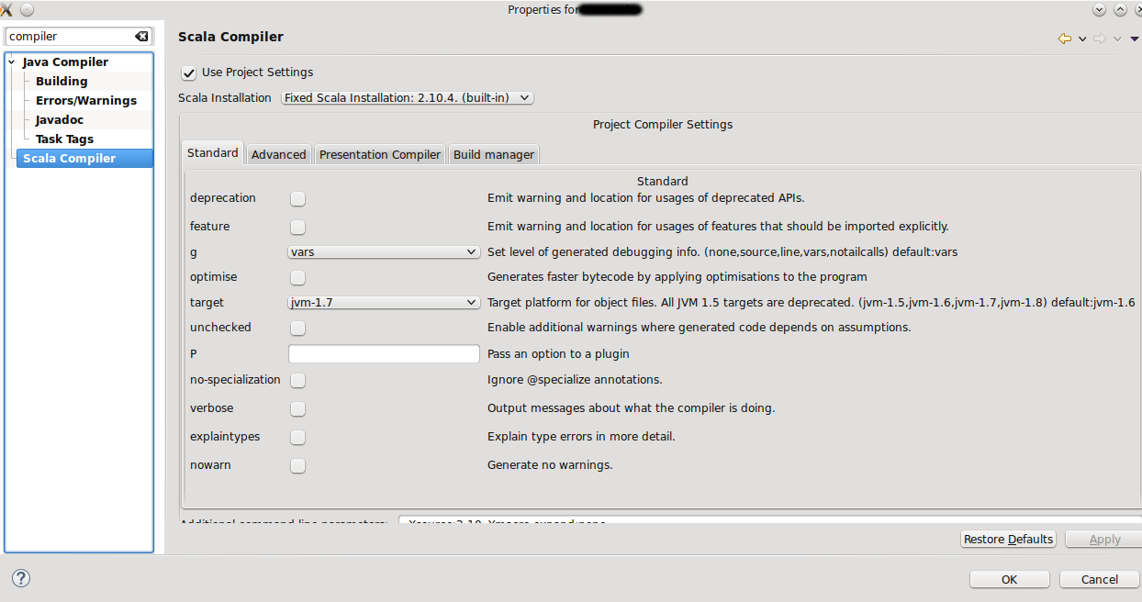Click the additional command line parameters field

pos(769,522)
